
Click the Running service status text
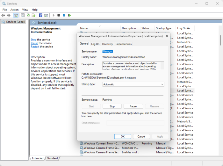[x=107, y=100]
